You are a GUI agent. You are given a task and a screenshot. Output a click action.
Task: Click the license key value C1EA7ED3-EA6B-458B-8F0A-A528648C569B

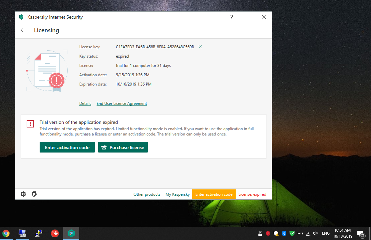pos(155,47)
